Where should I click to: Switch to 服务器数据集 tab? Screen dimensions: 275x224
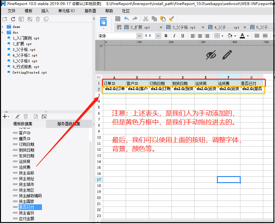coord(69,124)
